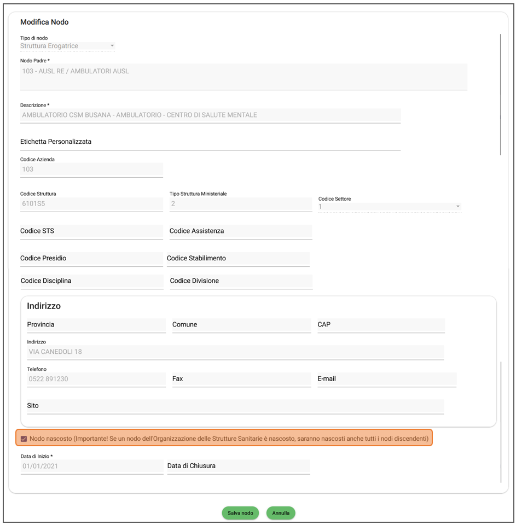Select the E-mail field
The width and height of the screenshot is (516, 525).
pos(386,378)
